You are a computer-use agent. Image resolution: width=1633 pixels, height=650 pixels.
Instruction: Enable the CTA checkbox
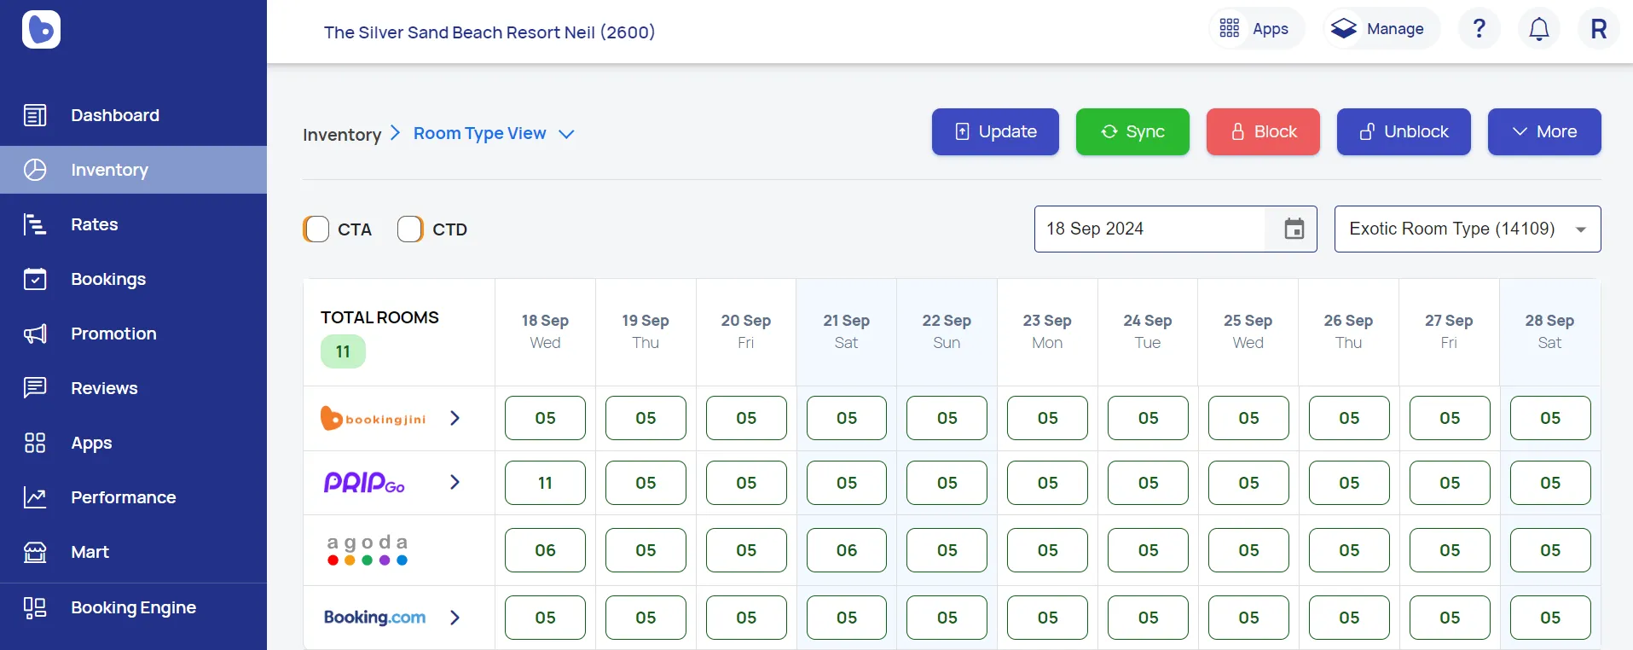tap(316, 229)
